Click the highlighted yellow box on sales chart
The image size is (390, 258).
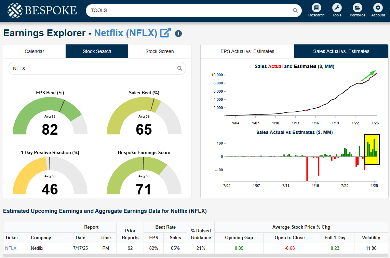point(372,149)
